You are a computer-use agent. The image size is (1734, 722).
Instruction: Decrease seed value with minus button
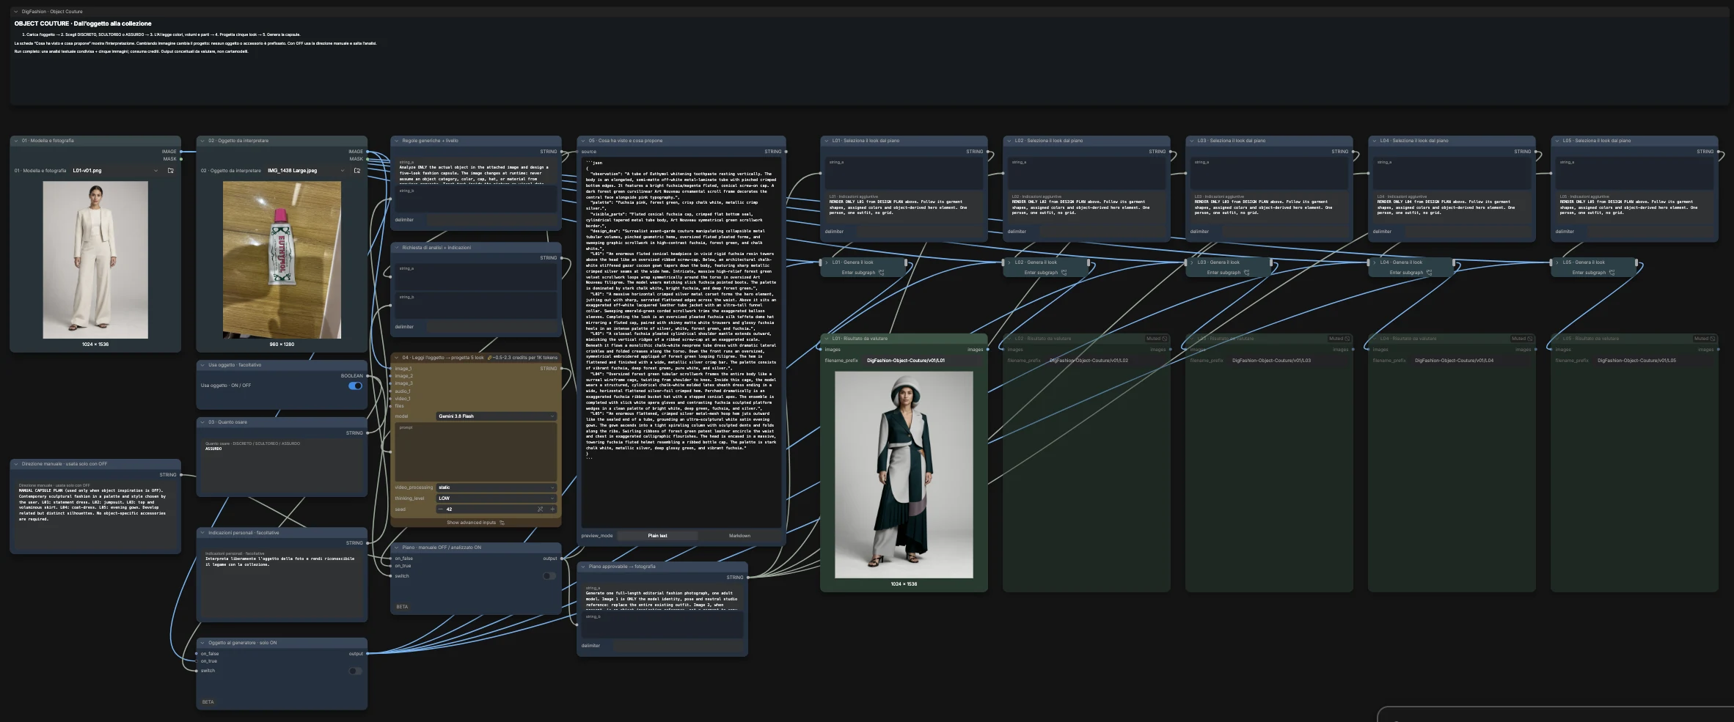(440, 509)
